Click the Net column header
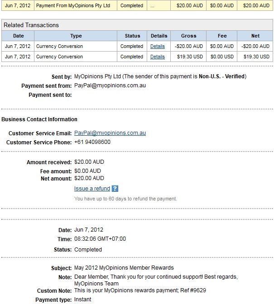 (x=255, y=36)
